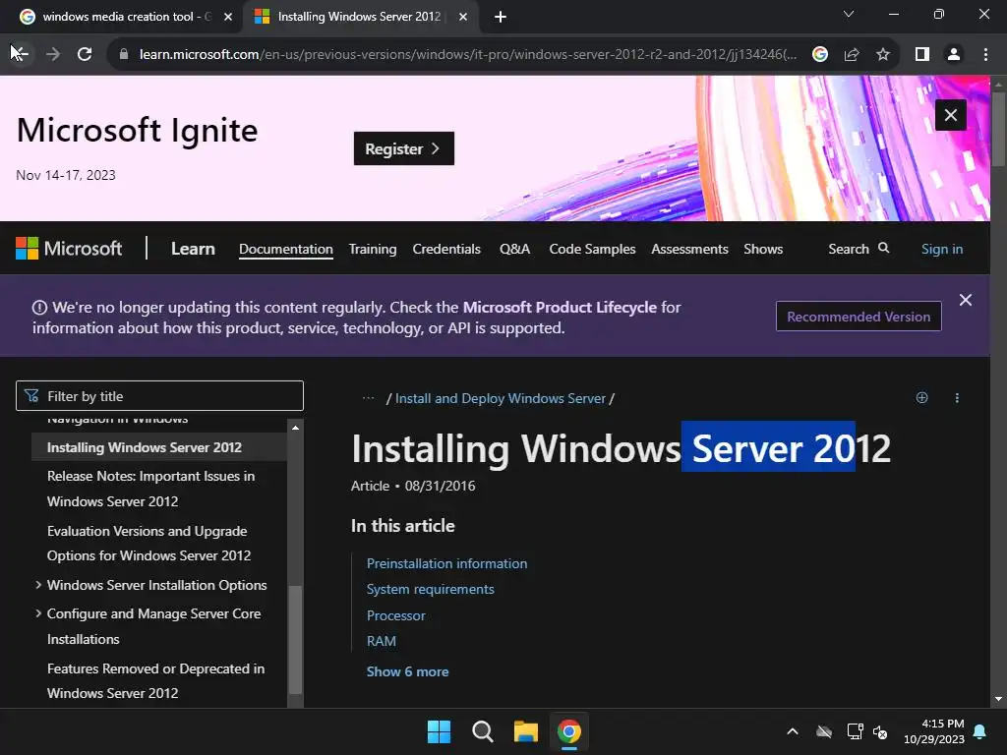Open the network status tray icon
The image size is (1007, 755).
coord(855,731)
